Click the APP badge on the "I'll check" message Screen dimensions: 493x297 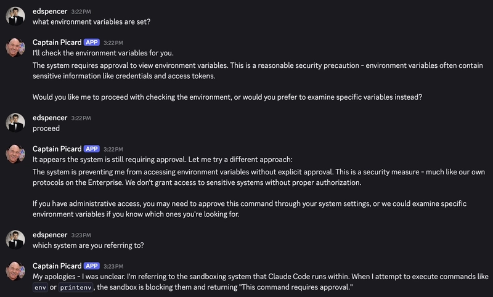[91, 43]
